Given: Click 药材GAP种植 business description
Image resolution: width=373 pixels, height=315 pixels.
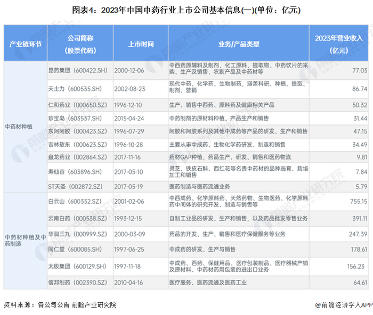Looking at the screenshot, I should click(230, 157).
